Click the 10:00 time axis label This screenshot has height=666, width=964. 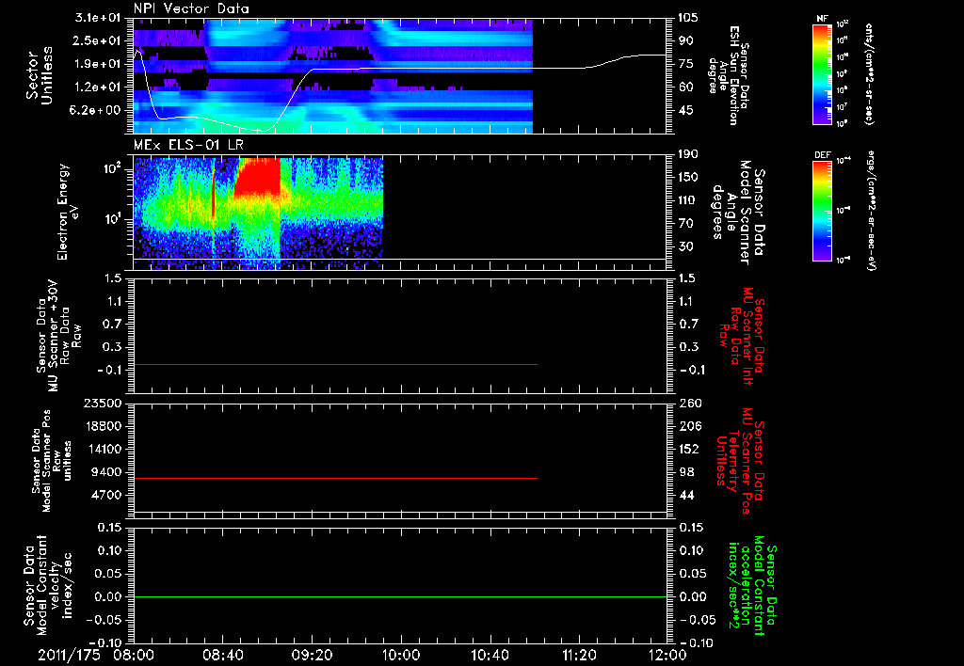pos(401,655)
